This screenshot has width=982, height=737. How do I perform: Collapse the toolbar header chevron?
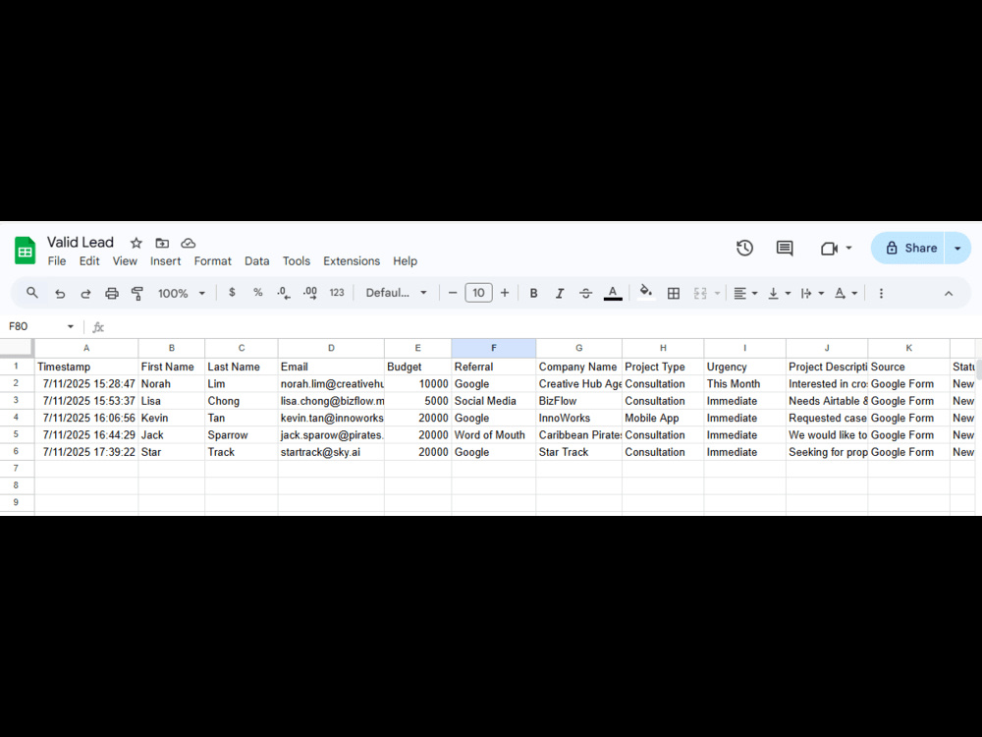pos(949,293)
